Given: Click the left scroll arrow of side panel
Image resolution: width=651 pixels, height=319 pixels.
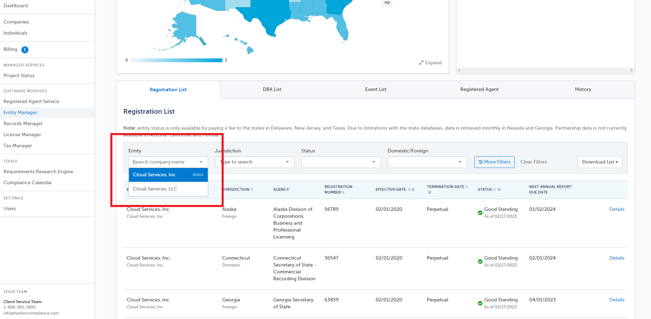Looking at the screenshot, I should pyautogui.click(x=459, y=70).
